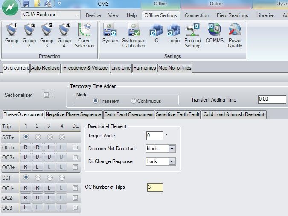Select the Overcurrent tab
This screenshot has height=216, width=288.
(x=16, y=68)
